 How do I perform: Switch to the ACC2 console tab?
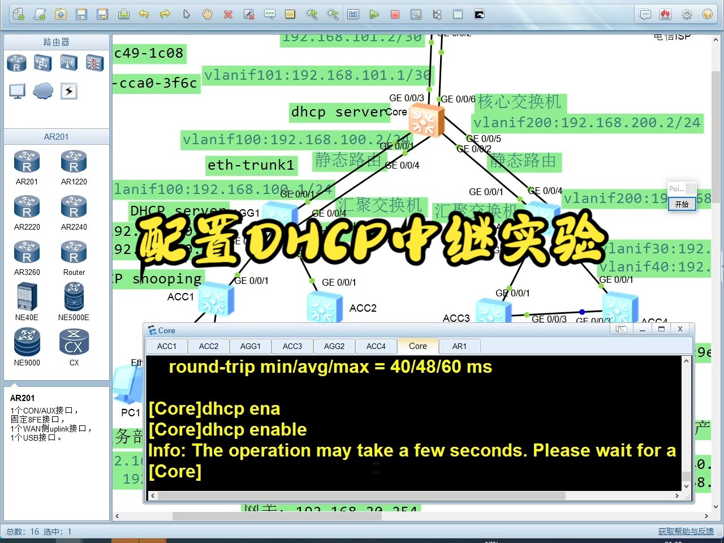coord(209,346)
